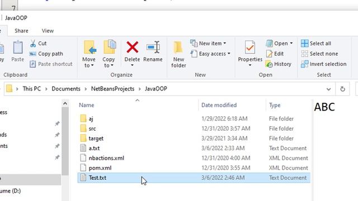Screen dimensions: 358x201
Task: Expand the Move to dropdown arrow
Action: click(x=92, y=66)
